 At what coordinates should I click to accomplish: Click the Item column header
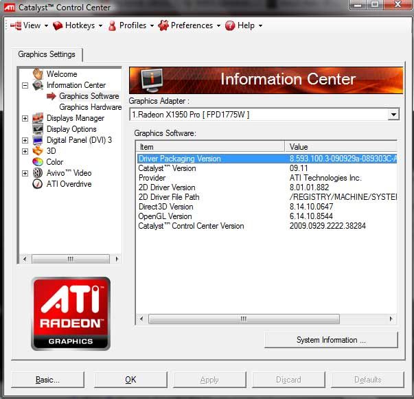210,147
